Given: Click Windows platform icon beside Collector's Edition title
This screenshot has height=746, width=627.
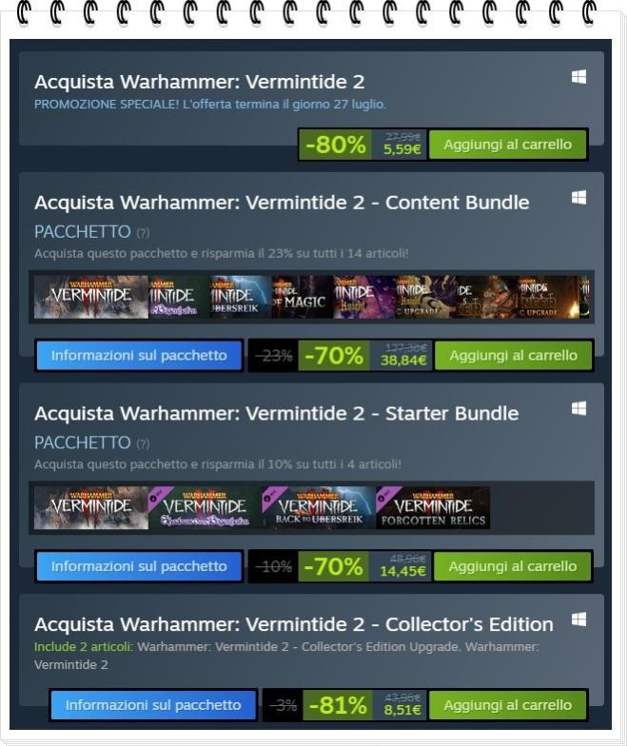Looking at the screenshot, I should point(578,619).
